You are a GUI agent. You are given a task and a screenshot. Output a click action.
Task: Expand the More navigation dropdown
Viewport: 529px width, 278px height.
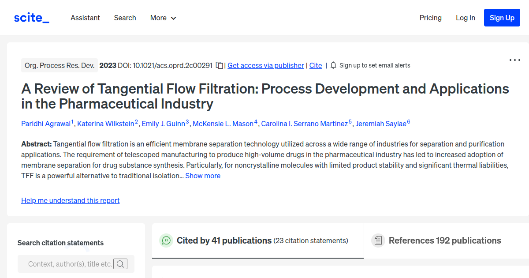[163, 18]
